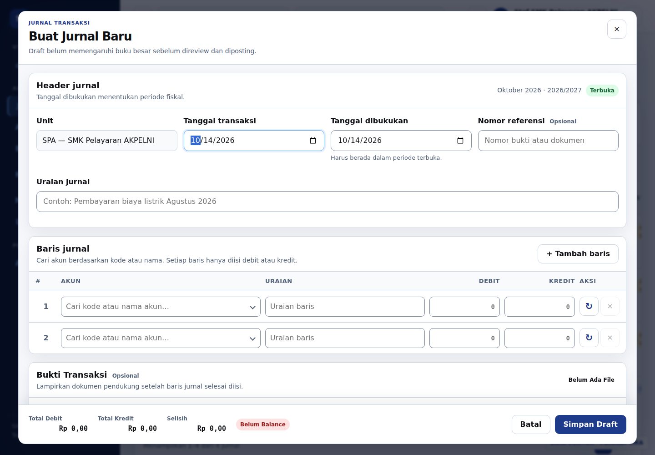Click hint Harus berada dalam periode terbuka
The width and height of the screenshot is (655, 455).
click(x=386, y=158)
